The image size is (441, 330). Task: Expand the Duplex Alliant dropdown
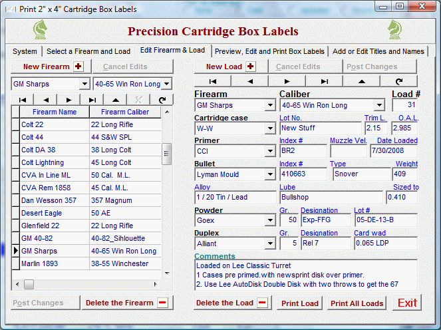click(270, 244)
